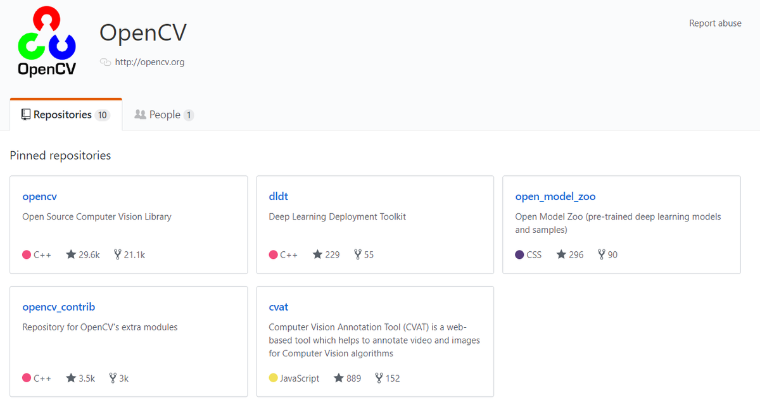Click the fork icon on opencv_contrib card

(113, 378)
